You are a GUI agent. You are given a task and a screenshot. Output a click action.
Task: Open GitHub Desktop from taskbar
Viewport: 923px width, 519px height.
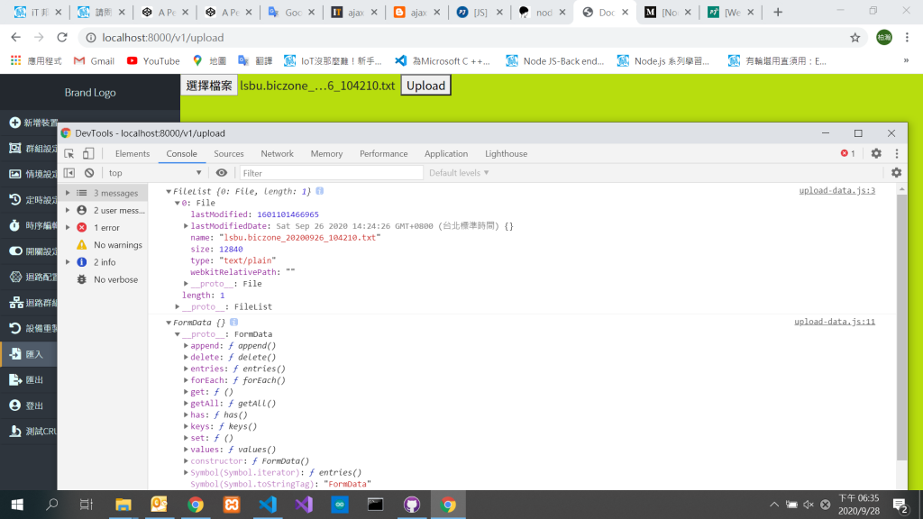(411, 505)
